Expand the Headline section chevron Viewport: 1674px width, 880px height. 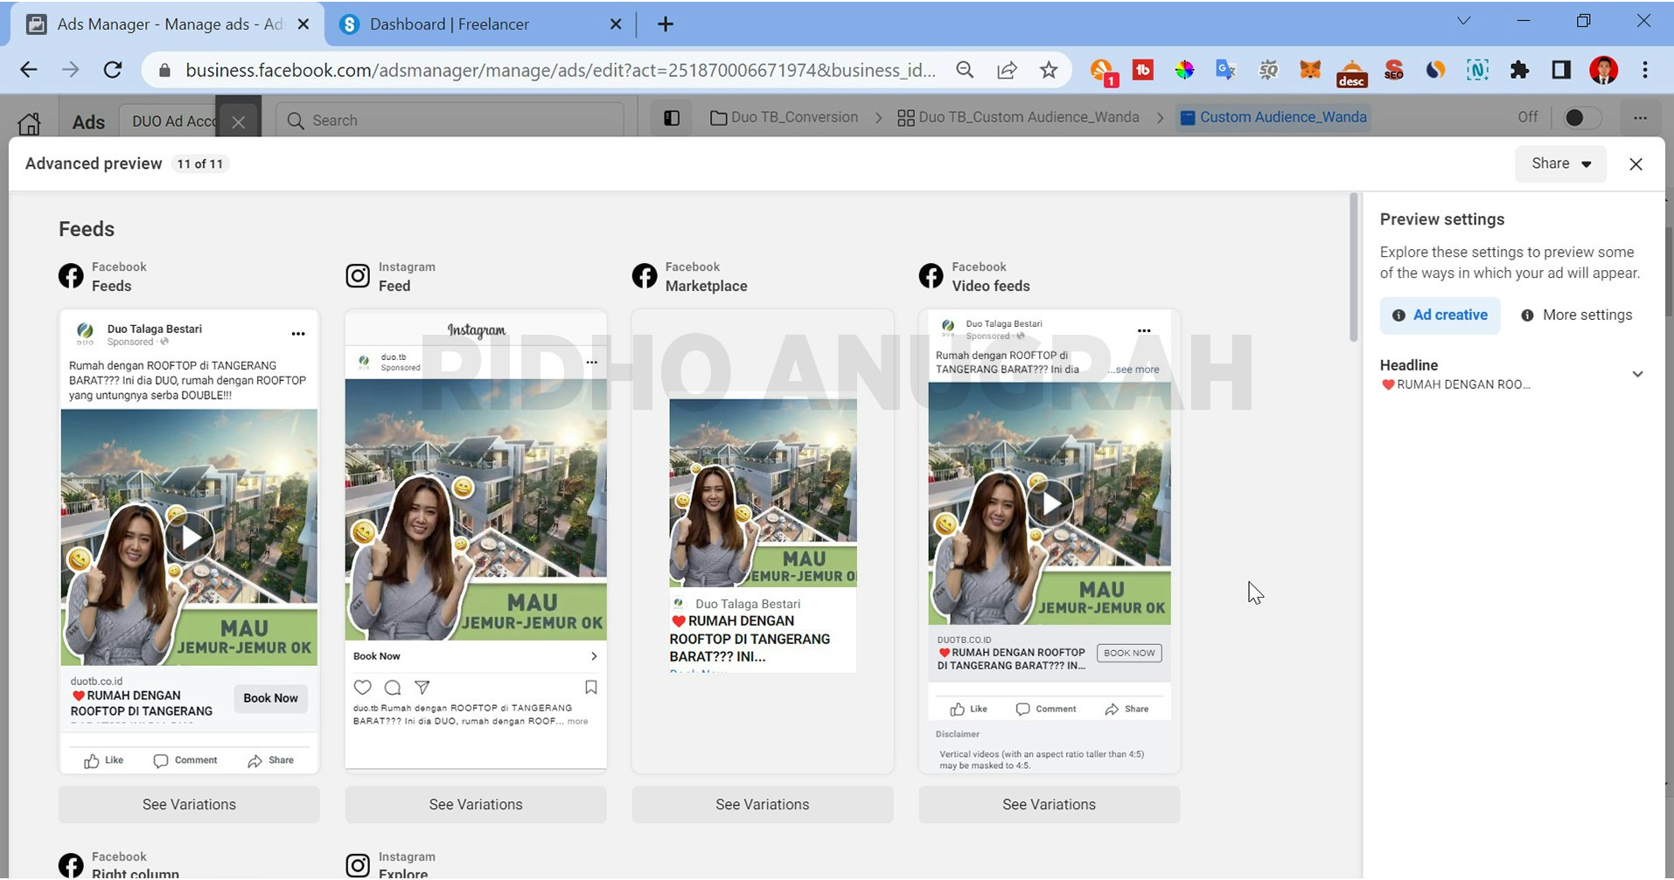point(1637,374)
